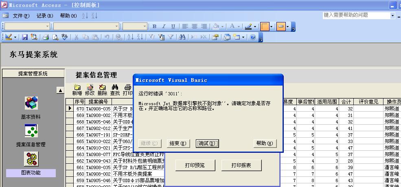Open Fill/Back Color dropdown arrow
401x187 pixels.
tap(223, 26)
